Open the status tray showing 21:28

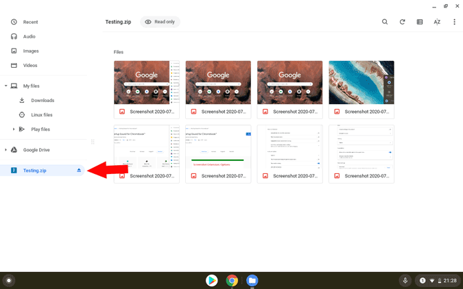(x=438, y=281)
